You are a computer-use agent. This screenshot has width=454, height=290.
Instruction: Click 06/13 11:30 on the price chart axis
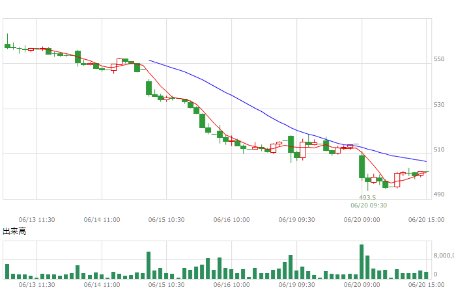[x=36, y=220]
